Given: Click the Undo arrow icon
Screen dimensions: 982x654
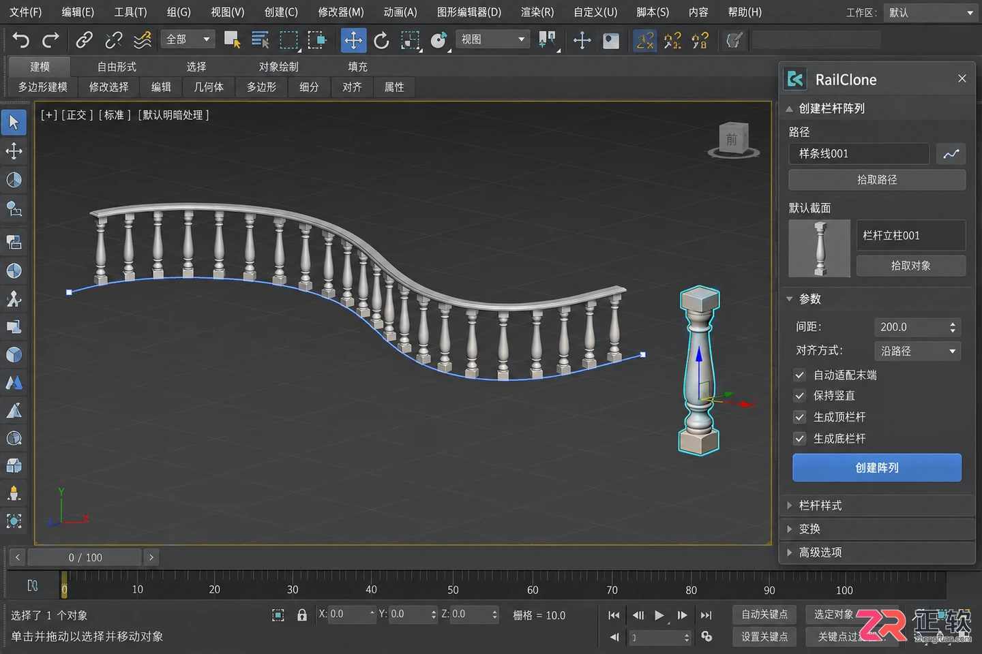Looking at the screenshot, I should [21, 40].
